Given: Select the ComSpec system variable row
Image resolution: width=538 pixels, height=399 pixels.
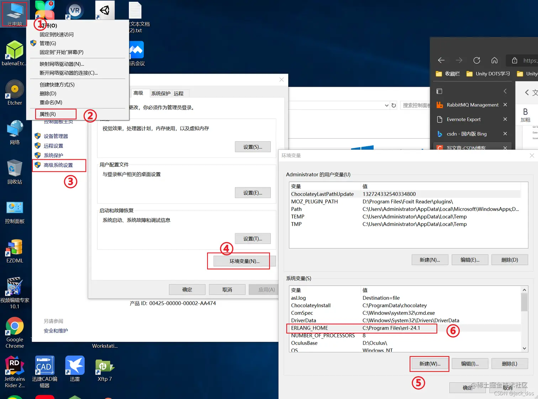Looking at the screenshot, I should coord(405,313).
